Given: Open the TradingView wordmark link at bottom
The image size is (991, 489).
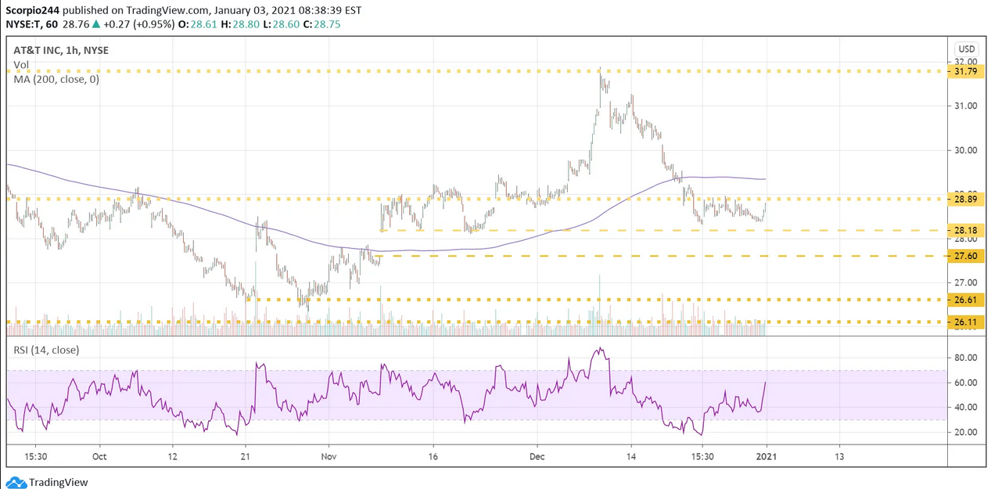Looking at the screenshot, I should (59, 483).
